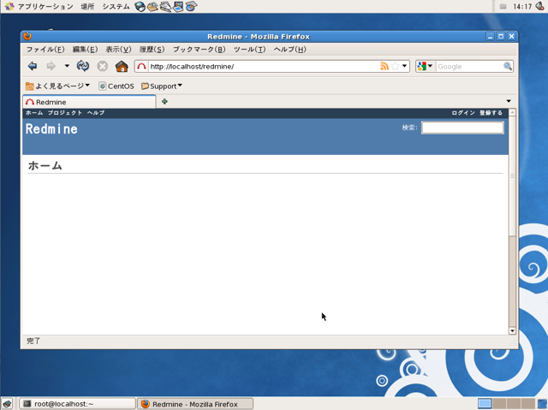
Task: Open the システム menu in GNOME panel
Action: click(x=116, y=6)
